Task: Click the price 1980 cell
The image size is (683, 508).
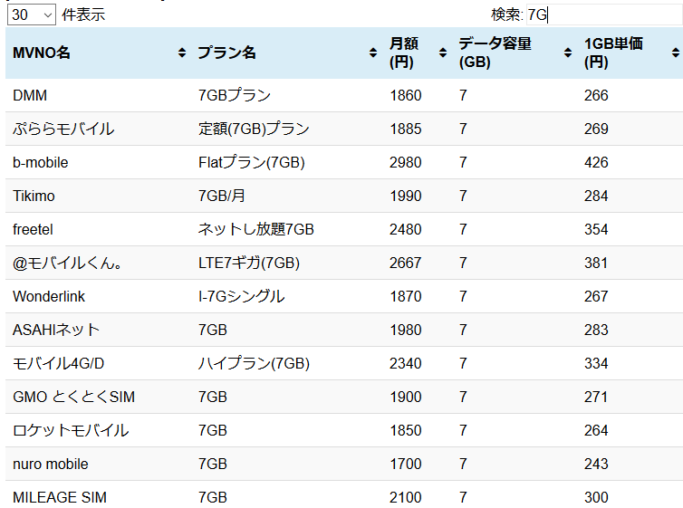Action: (405, 330)
